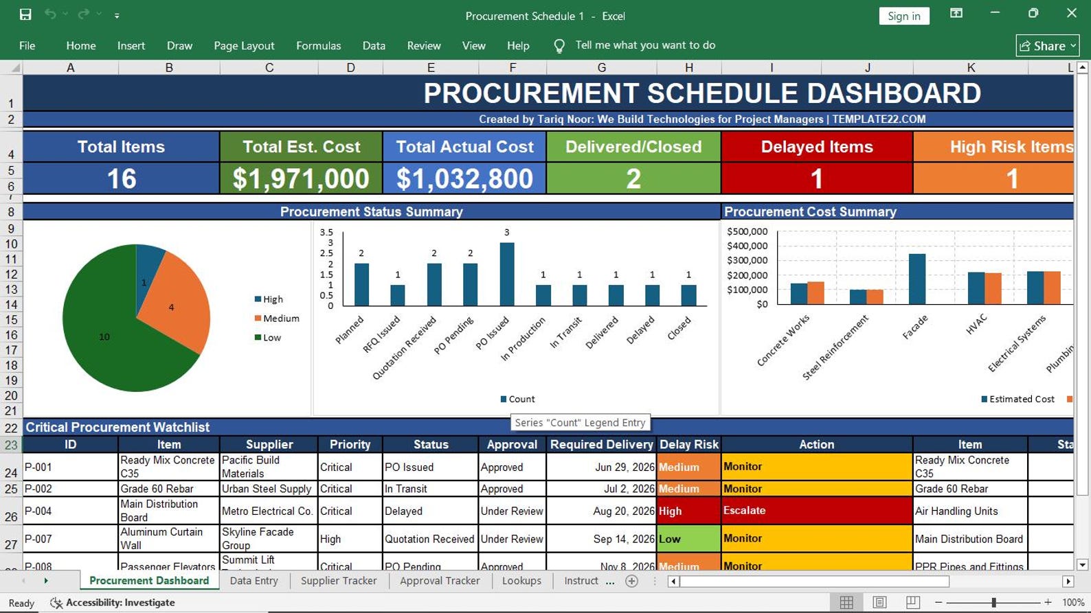Switch to the Supplier Tracker sheet tab
This screenshot has height=613, width=1091.
coord(339,581)
